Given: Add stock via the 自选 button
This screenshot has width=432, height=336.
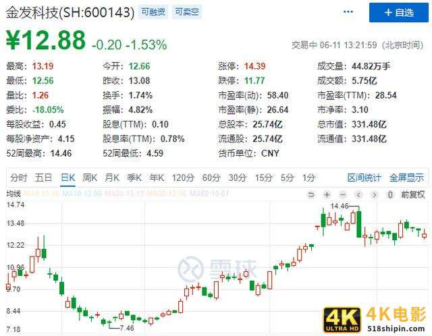Looking at the screenshot, I should [399, 13].
